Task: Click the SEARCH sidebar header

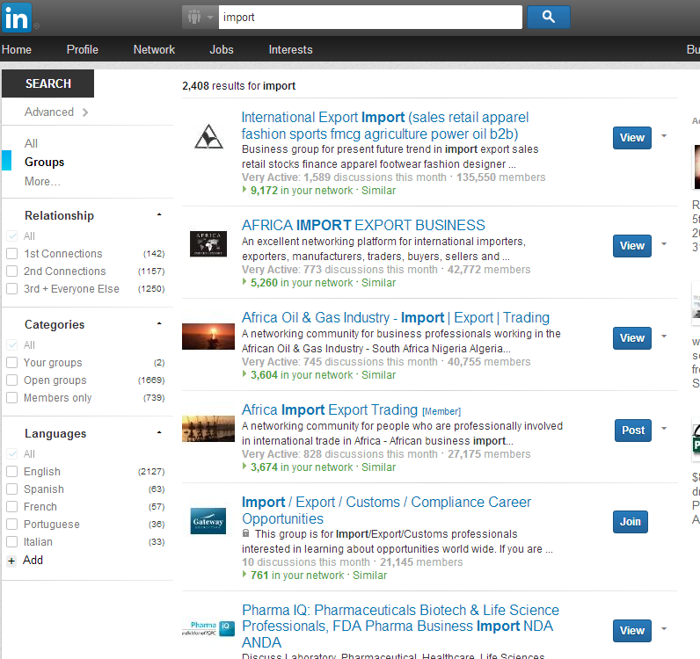Action: tap(47, 83)
